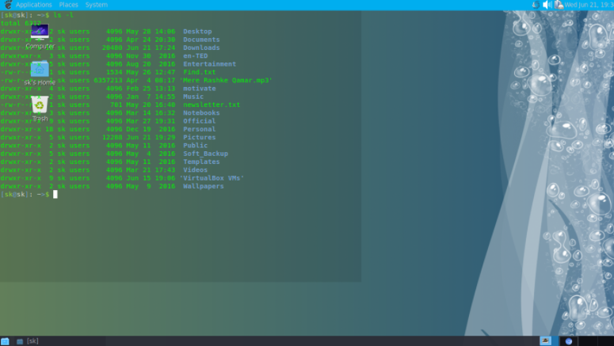The width and height of the screenshot is (614, 346).
Task: Click the 'Entertainment' entry in the terminal listing
Action: pyautogui.click(x=209, y=64)
